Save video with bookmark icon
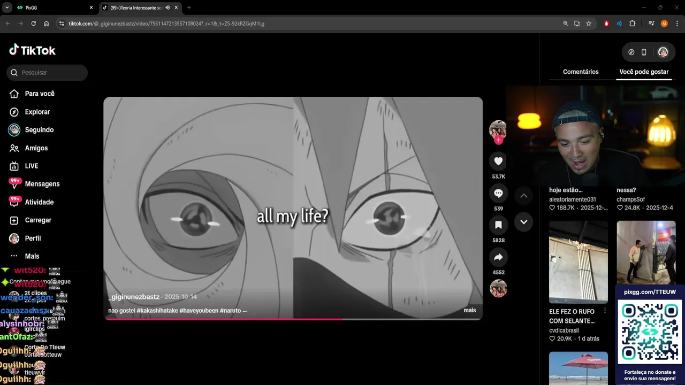 point(498,225)
